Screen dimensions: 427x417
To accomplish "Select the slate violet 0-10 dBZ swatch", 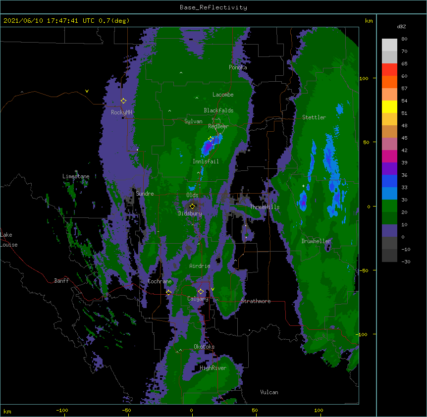I will click(389, 231).
